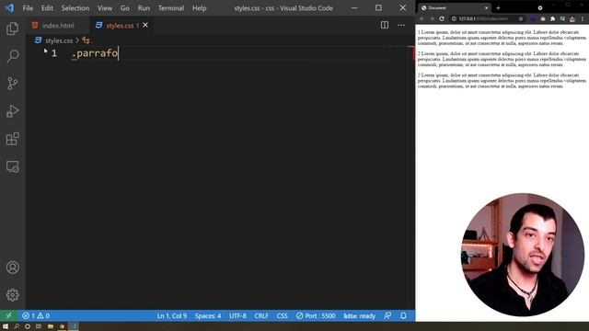This screenshot has width=589, height=331.
Task: Open the Run and Debug view
Action: [x=12, y=111]
